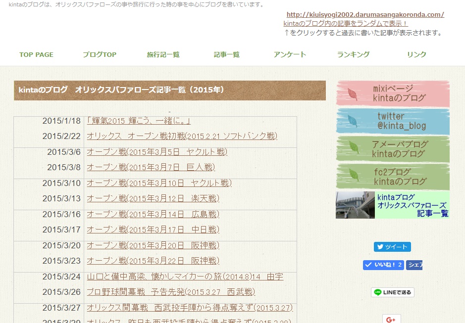Open リンク navigation item
Image resolution: width=465 pixels, height=323 pixels.
(416, 54)
